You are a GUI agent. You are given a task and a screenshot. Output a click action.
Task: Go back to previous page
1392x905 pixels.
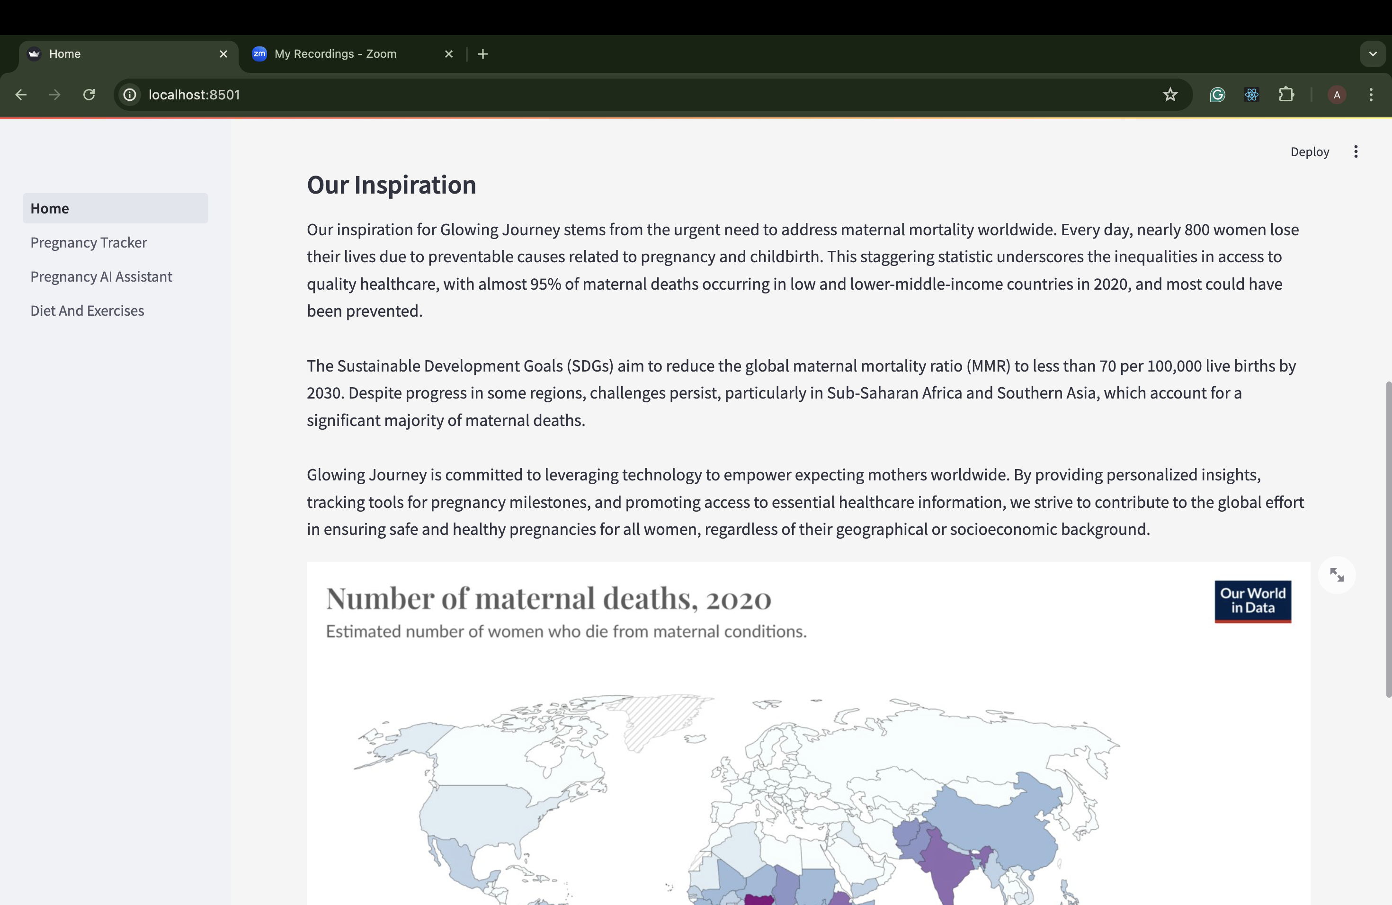(x=21, y=95)
